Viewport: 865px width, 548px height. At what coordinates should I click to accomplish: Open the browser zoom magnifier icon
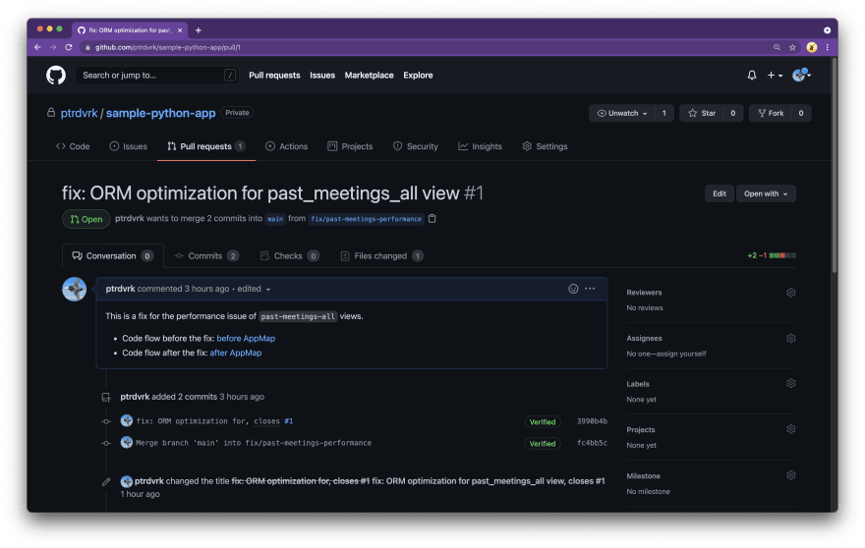tap(777, 47)
